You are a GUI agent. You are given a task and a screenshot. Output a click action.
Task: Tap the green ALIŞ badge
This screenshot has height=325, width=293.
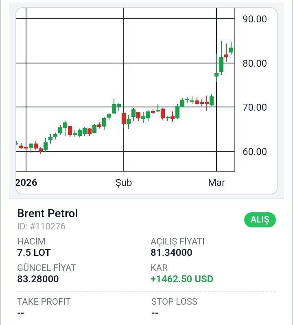click(x=260, y=220)
